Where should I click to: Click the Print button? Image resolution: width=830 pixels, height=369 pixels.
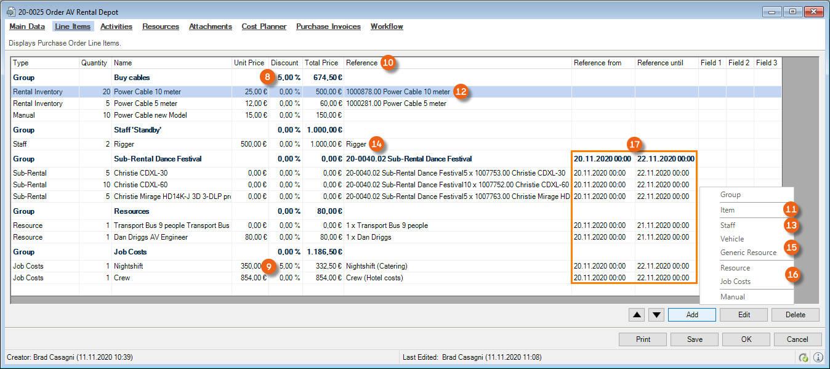(x=643, y=339)
